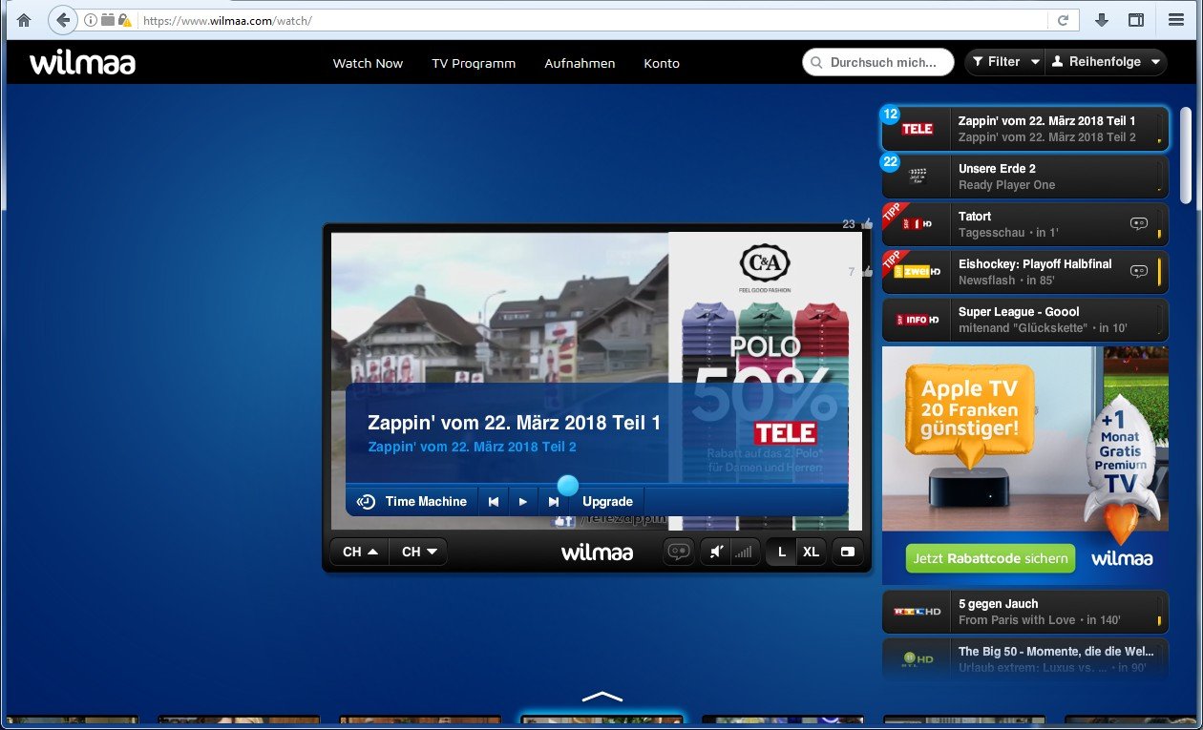Click the padlock warning icon in address bar
The height and width of the screenshot is (730, 1203).
point(124,20)
